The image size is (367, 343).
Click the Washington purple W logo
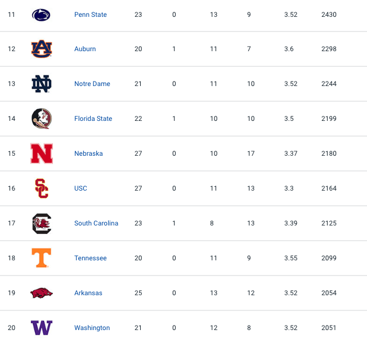42,328
